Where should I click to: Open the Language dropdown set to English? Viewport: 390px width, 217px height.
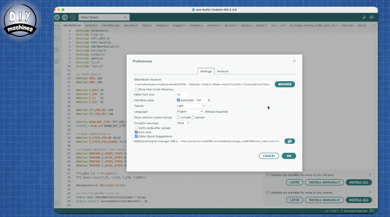click(190, 111)
